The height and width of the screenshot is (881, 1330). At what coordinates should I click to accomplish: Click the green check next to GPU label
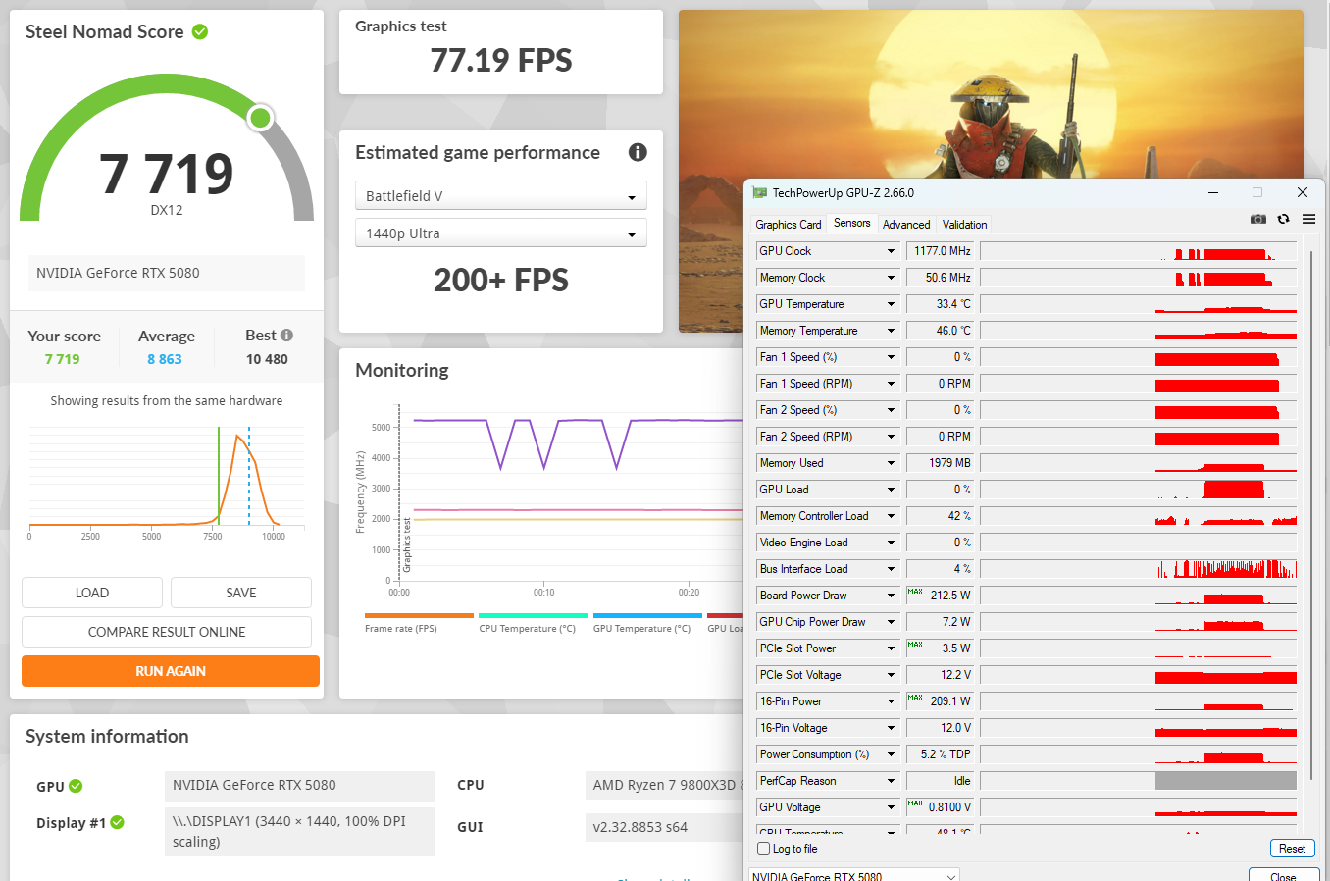click(x=76, y=786)
